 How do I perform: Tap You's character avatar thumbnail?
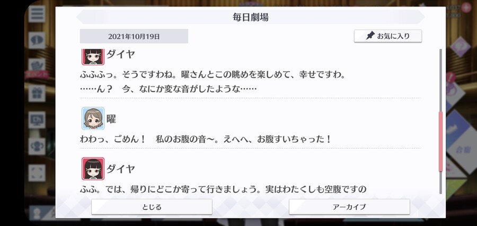coord(93,118)
